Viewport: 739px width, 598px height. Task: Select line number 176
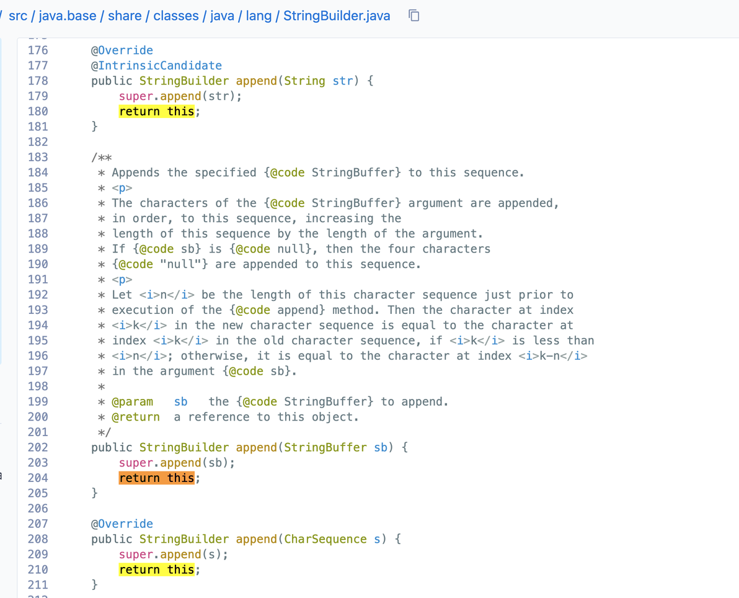38,50
